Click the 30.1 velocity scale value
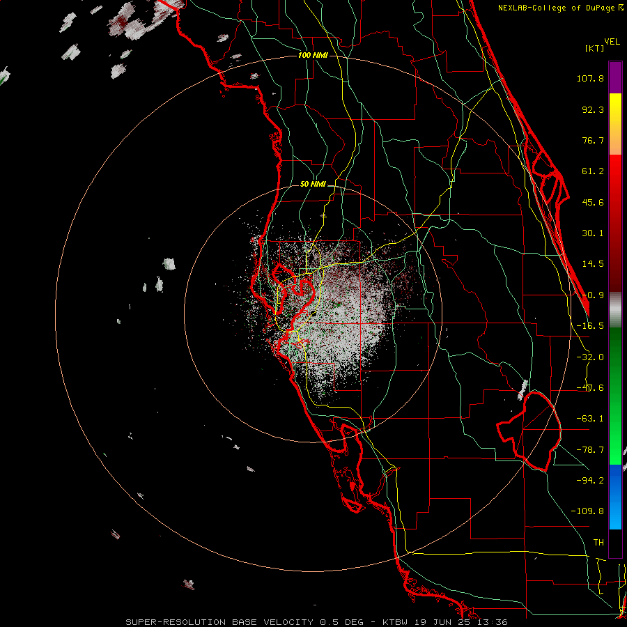This screenshot has height=627, width=627. point(593,233)
